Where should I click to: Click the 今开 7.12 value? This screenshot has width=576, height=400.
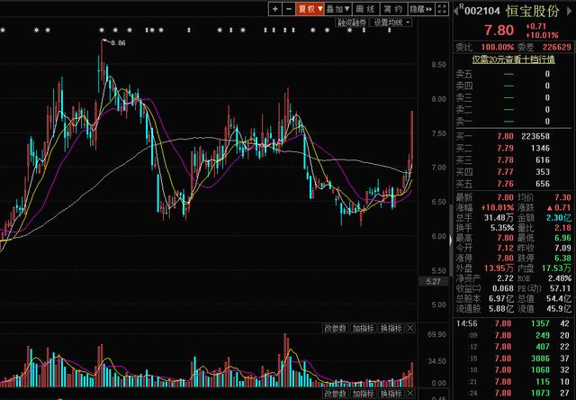pos(506,248)
